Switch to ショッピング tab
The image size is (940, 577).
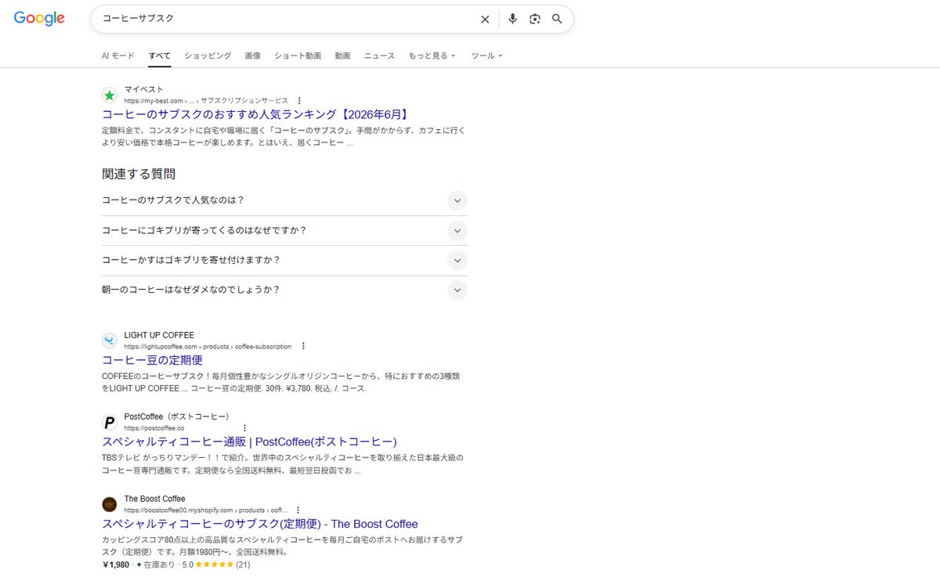click(x=208, y=56)
